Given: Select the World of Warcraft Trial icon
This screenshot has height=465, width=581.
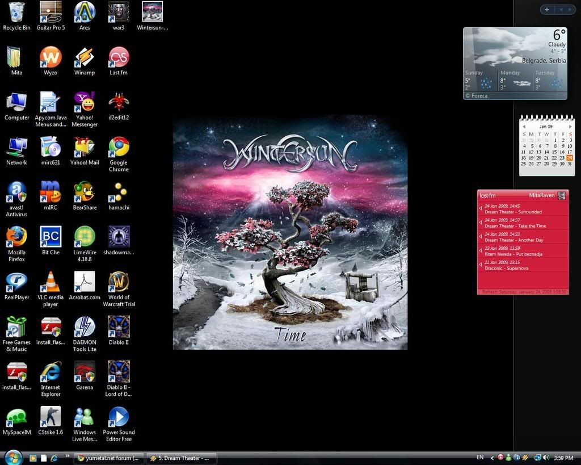Looking at the screenshot, I should click(x=119, y=282).
